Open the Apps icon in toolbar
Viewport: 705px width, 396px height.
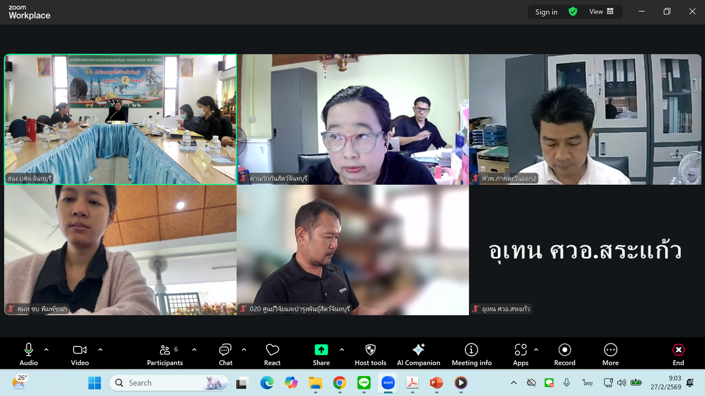521,350
